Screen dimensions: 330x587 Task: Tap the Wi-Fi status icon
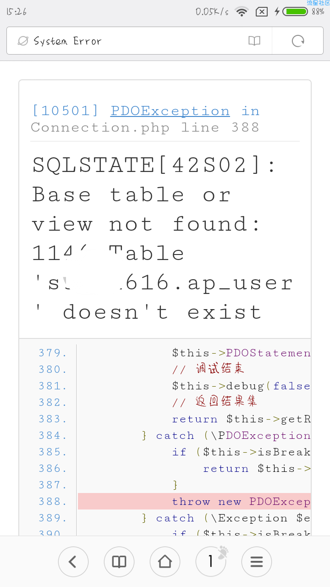241,11
